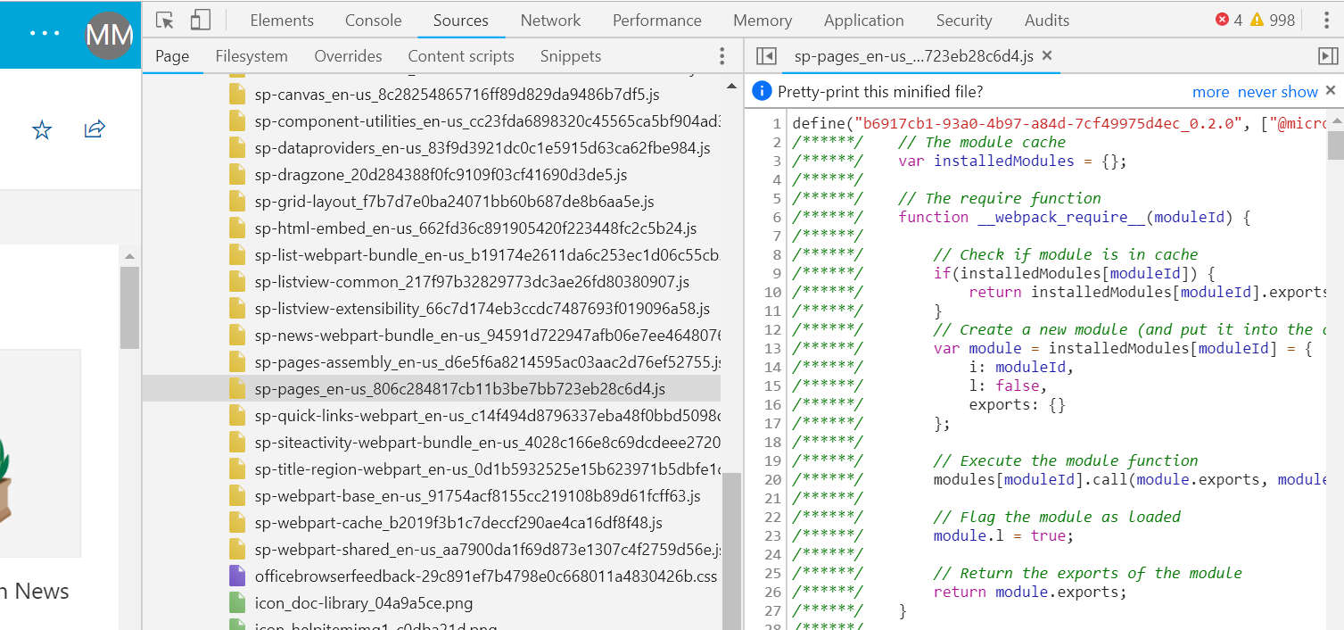Image resolution: width=1344 pixels, height=630 pixels.
Task: Select officebrowserfeedback CSS file in the tree
Action: 484,576
